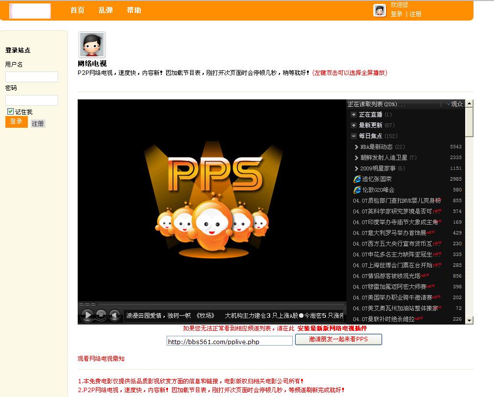Click the user avatar in top header
The width and height of the screenshot is (494, 397).
coord(379,10)
